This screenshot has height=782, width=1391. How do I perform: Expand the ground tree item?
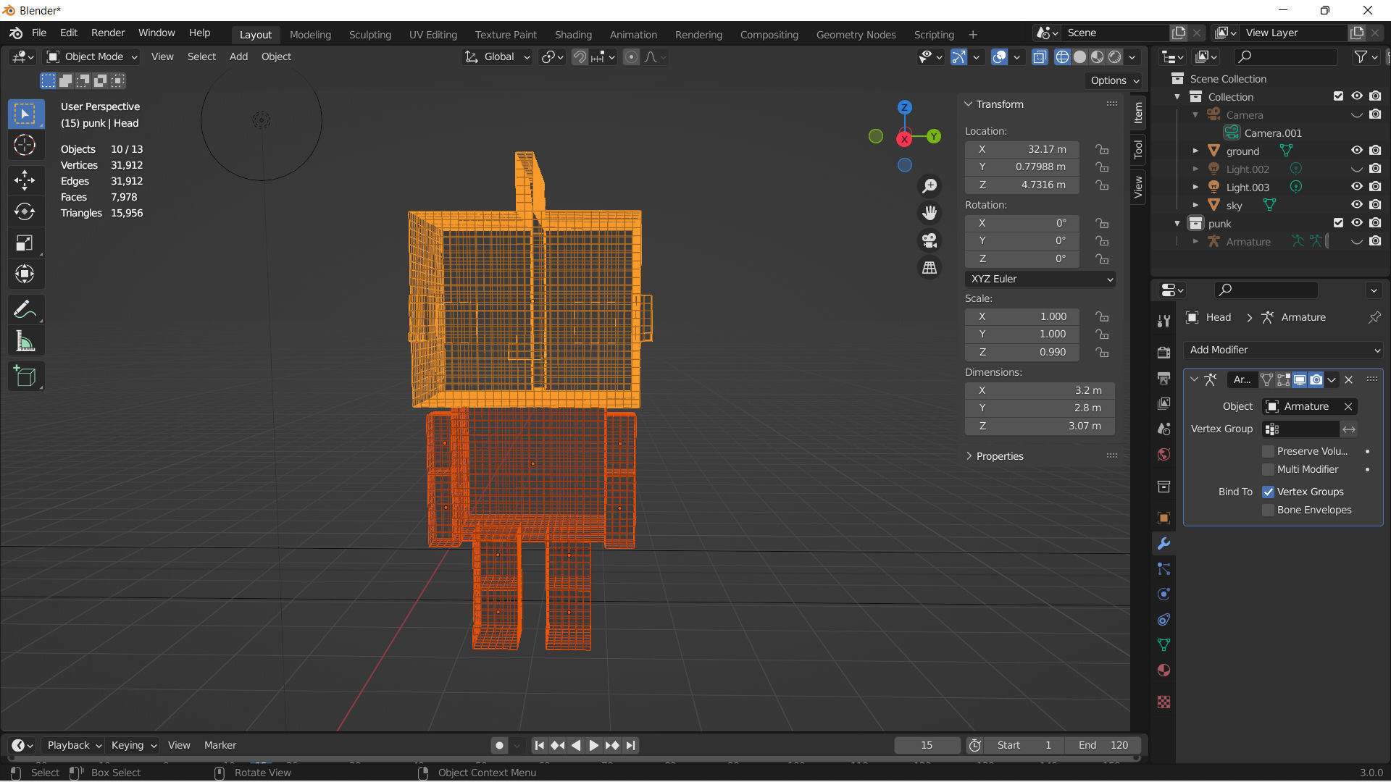coord(1195,151)
